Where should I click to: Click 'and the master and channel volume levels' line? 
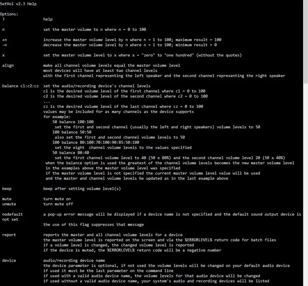click(137, 178)
